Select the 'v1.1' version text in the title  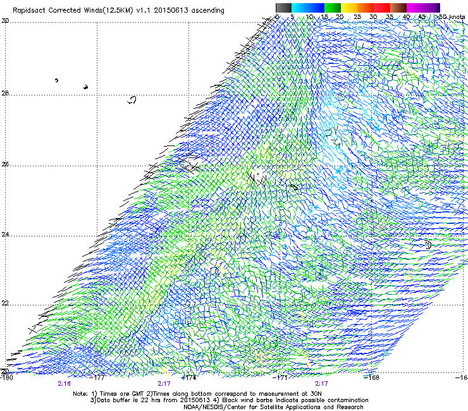(144, 10)
